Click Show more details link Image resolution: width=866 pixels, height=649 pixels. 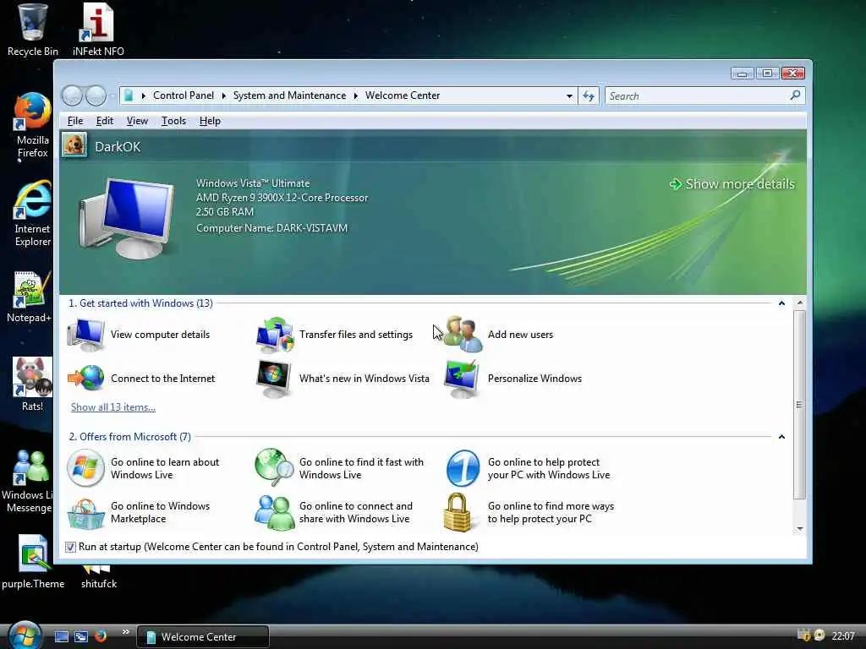click(x=732, y=183)
